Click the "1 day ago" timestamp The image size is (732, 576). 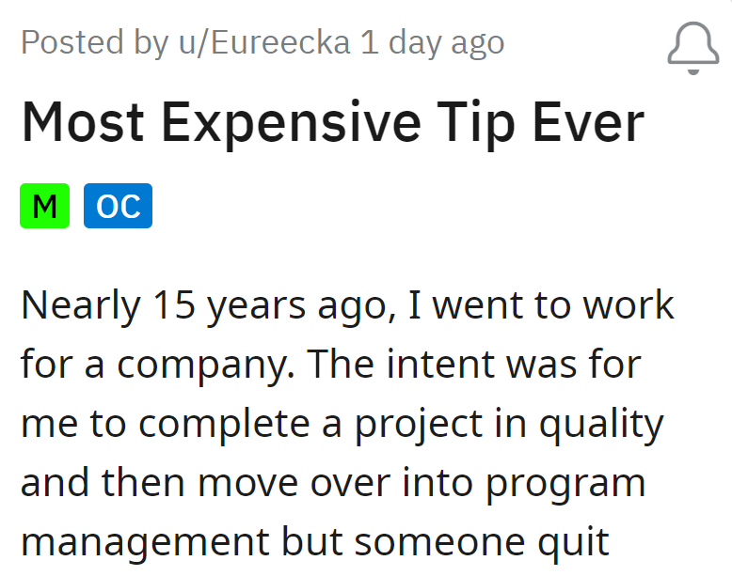tap(433, 42)
